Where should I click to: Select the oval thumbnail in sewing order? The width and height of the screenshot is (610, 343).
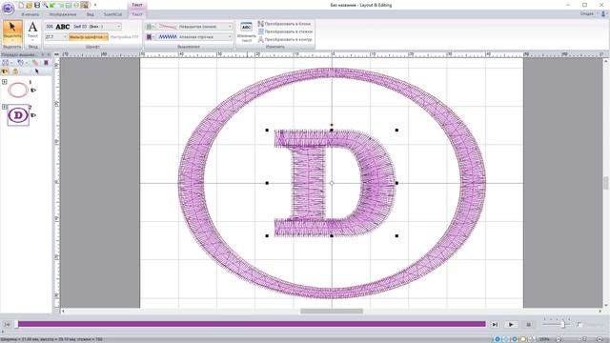[x=18, y=91]
